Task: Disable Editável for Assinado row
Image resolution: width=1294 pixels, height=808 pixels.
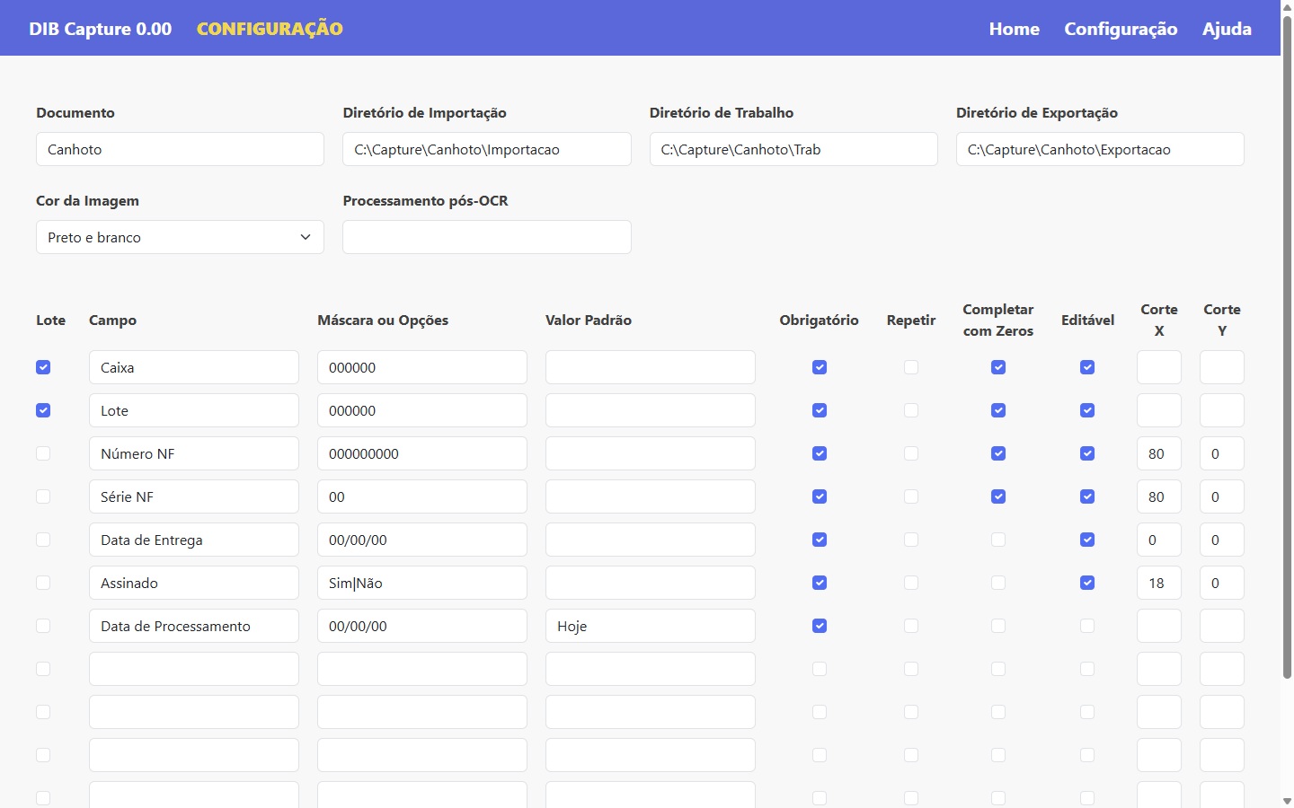Action: 1087,583
